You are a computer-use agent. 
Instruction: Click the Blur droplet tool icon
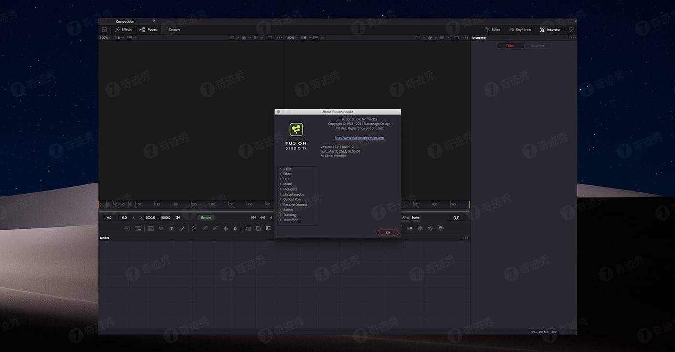point(235,229)
